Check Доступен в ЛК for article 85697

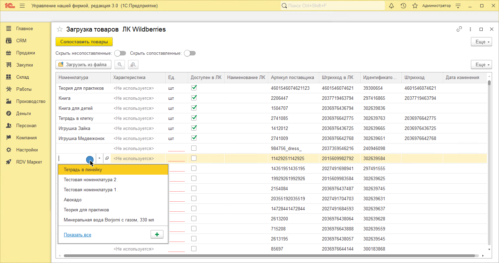(x=194, y=249)
